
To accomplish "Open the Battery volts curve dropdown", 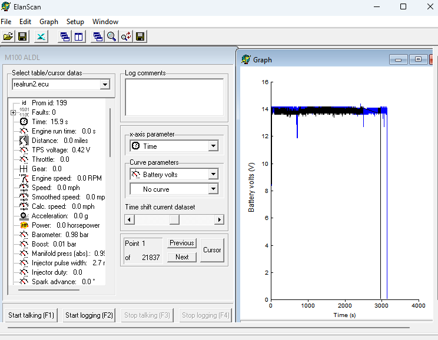I will pyautogui.click(x=213, y=174).
